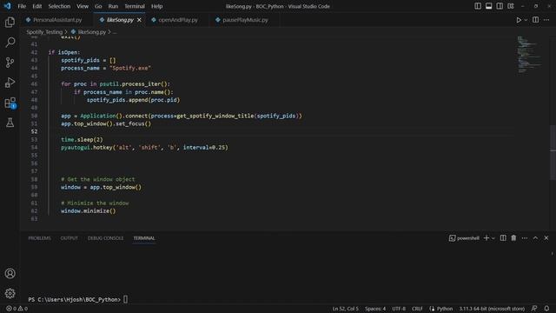The width and height of the screenshot is (556, 313).
Task: Click line number 54 in gutter
Action: (34, 147)
